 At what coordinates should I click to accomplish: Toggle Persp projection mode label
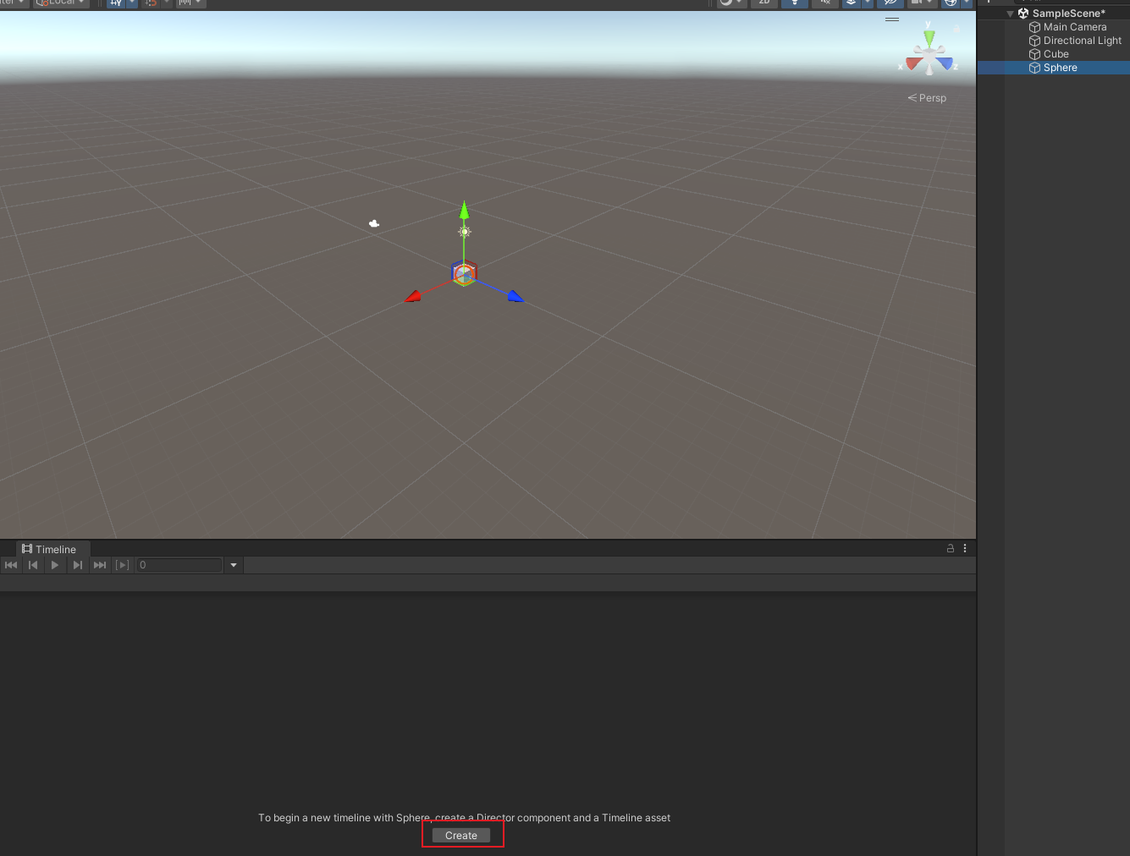pyautogui.click(x=928, y=98)
